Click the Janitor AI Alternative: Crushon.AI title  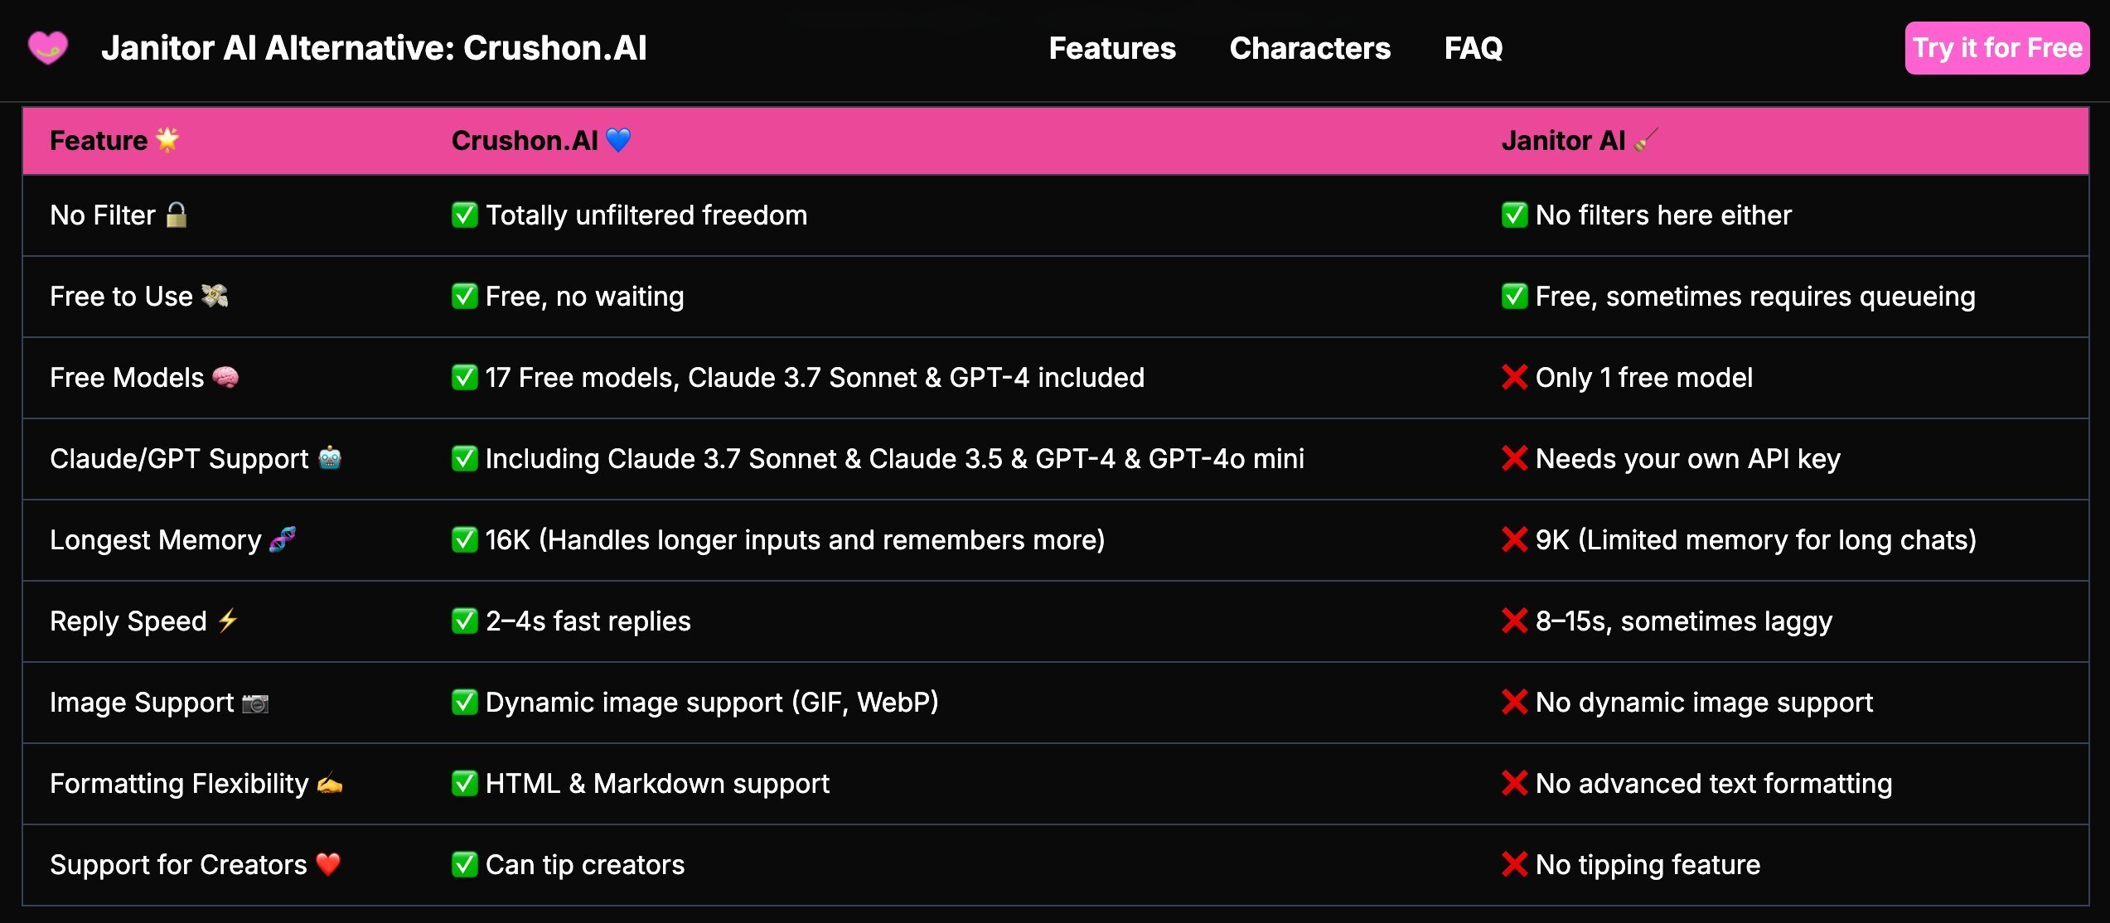pyautogui.click(x=374, y=48)
